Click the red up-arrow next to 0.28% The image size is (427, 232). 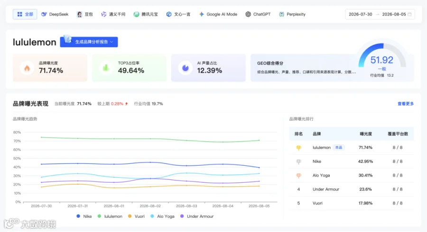(126, 104)
